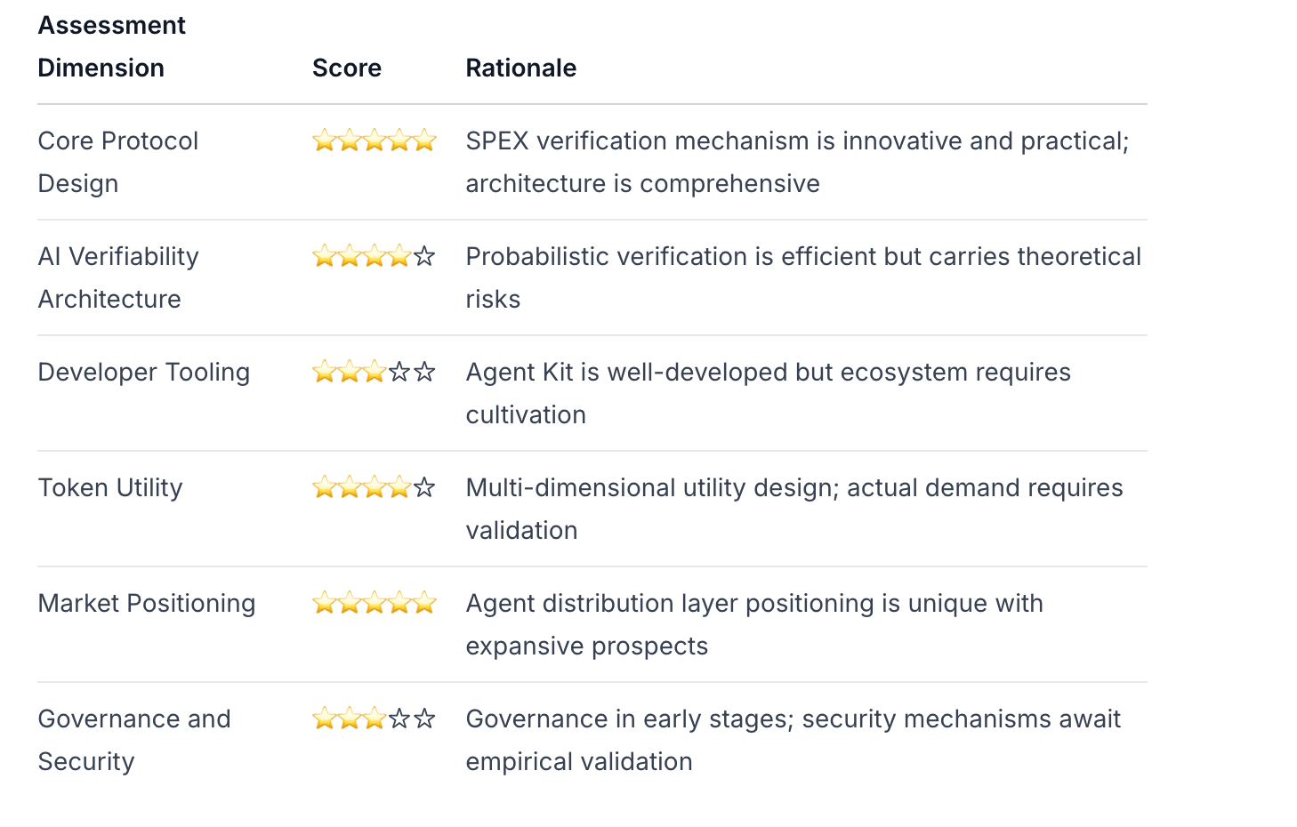This screenshot has width=1297, height=827.
Task: Click the AI Verifiability Architecture star rating
Action: point(374,256)
